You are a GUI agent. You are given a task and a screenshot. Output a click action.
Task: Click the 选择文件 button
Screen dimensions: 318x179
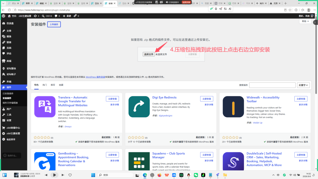[x=149, y=54]
